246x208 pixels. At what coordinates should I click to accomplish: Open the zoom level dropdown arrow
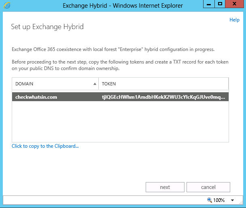pos(233,200)
